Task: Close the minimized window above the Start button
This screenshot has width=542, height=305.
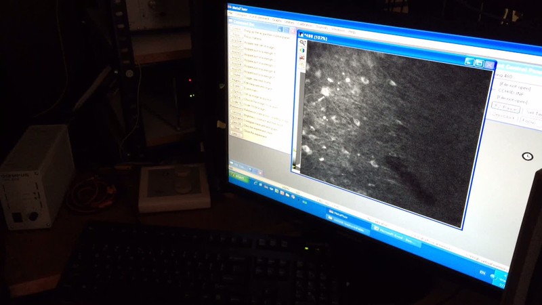Action: [260, 173]
